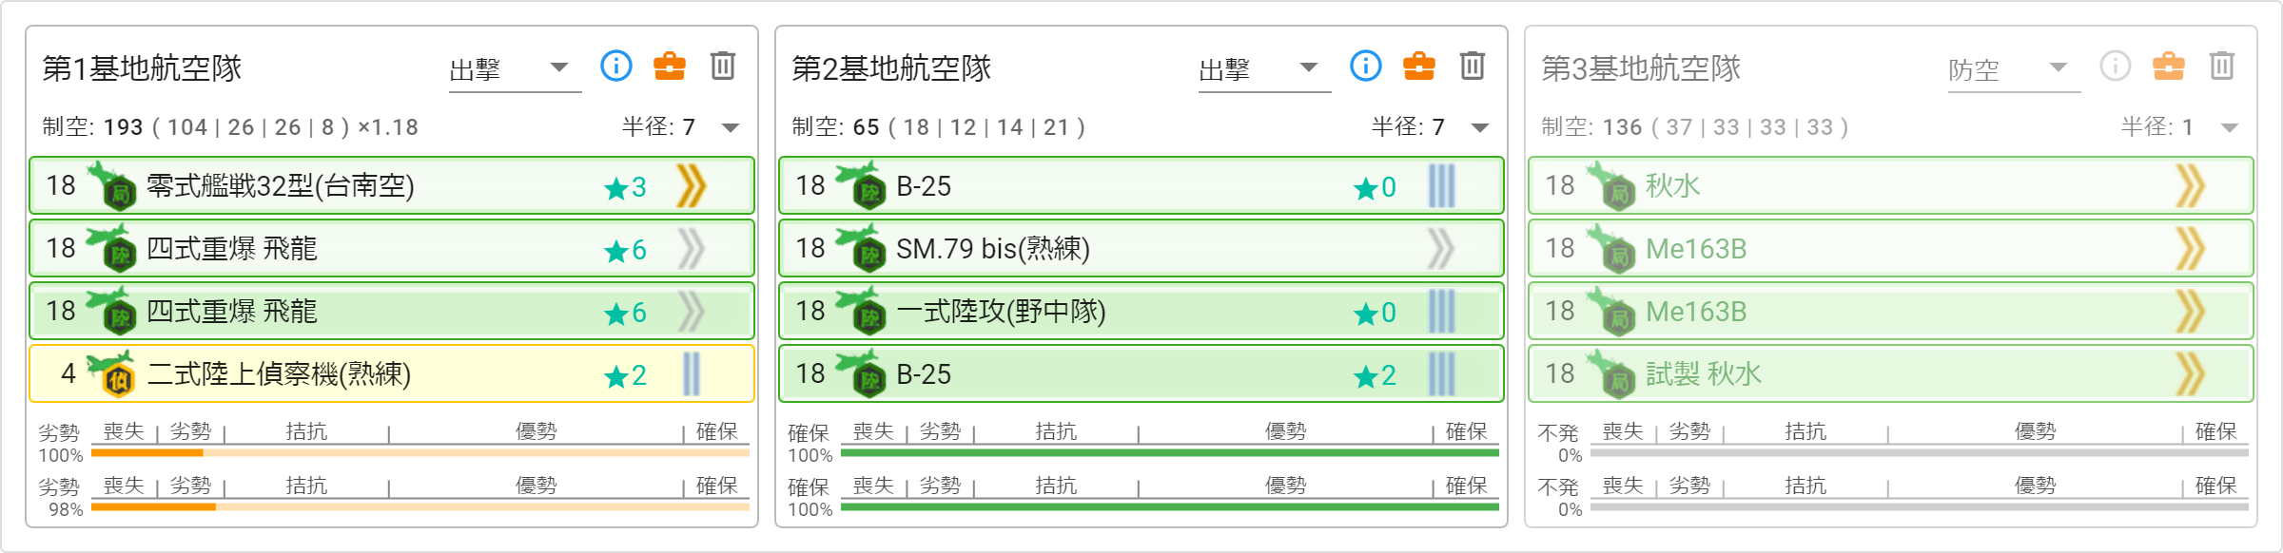Click proficiency chevron of 秋水 slot
Screen dimensions: 2283x553
tap(2191, 185)
